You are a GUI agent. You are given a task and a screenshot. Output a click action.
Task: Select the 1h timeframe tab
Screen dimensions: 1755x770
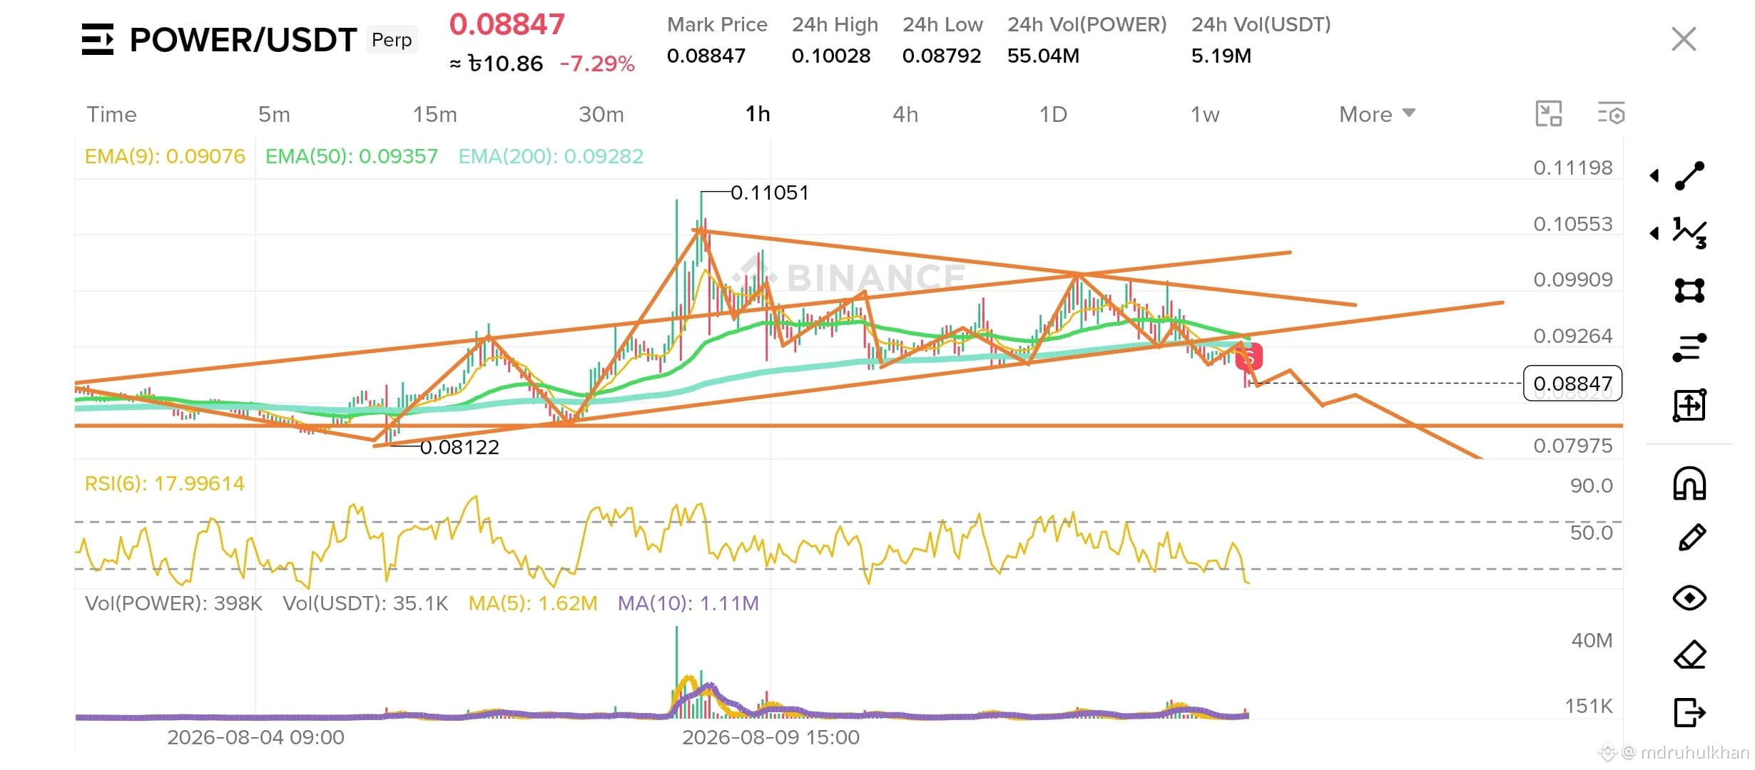click(758, 114)
